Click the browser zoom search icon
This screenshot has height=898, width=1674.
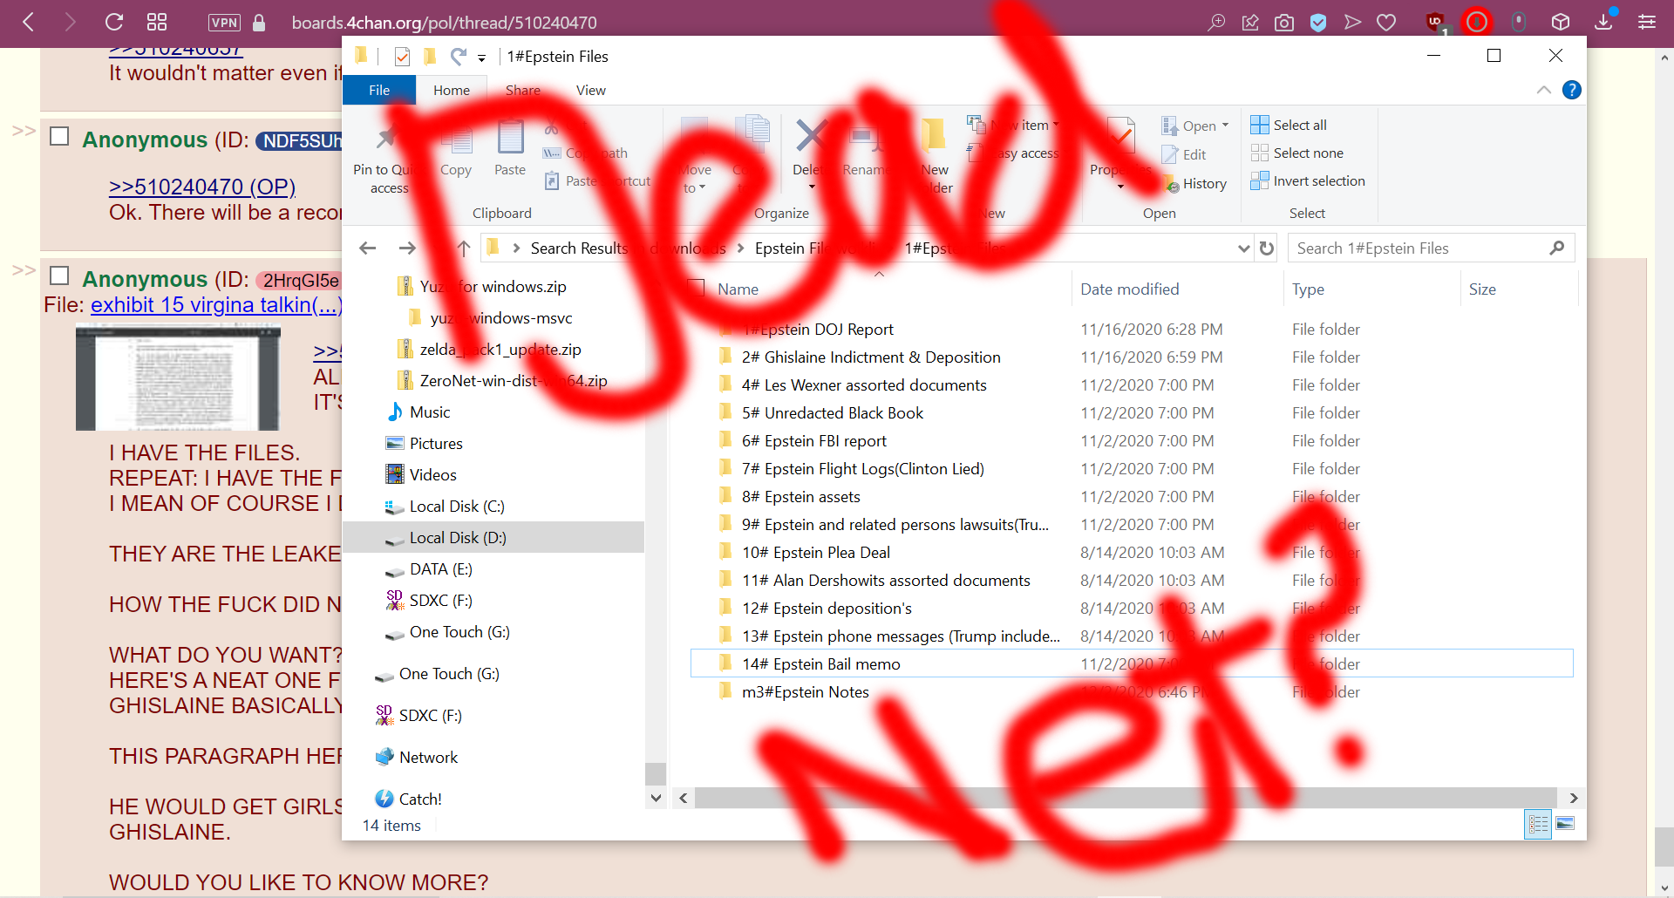pos(1216,23)
